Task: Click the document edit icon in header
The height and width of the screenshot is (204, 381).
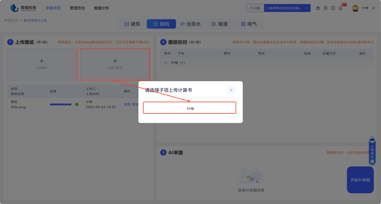Action: pyautogui.click(x=325, y=8)
